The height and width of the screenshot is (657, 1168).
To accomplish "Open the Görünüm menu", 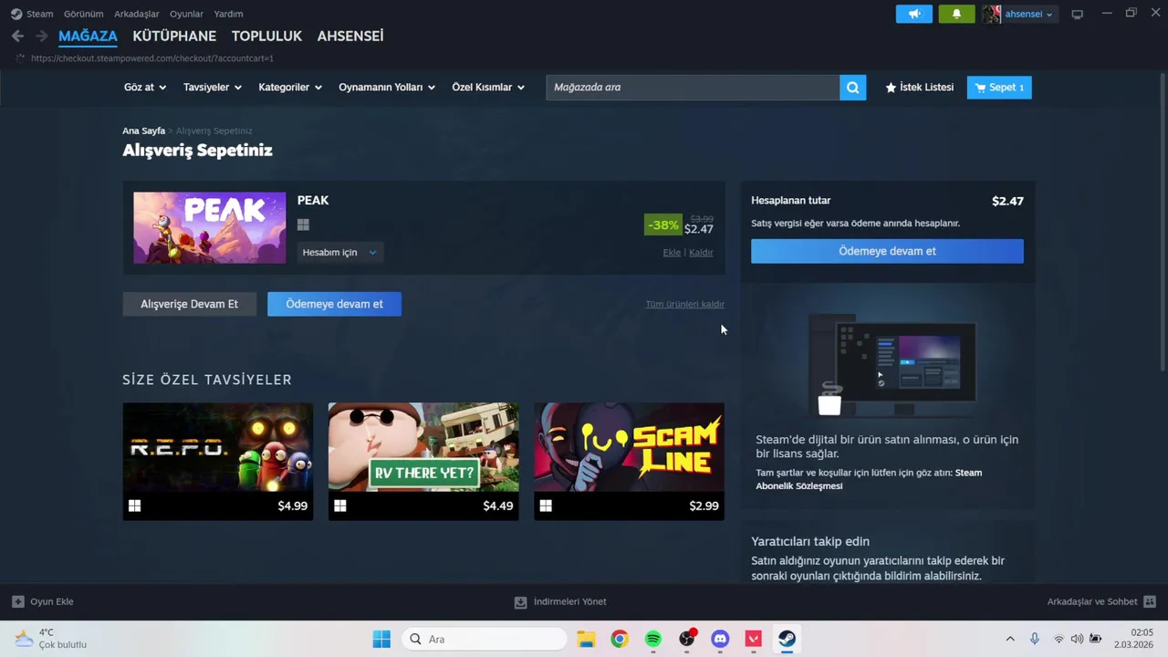I will [83, 14].
